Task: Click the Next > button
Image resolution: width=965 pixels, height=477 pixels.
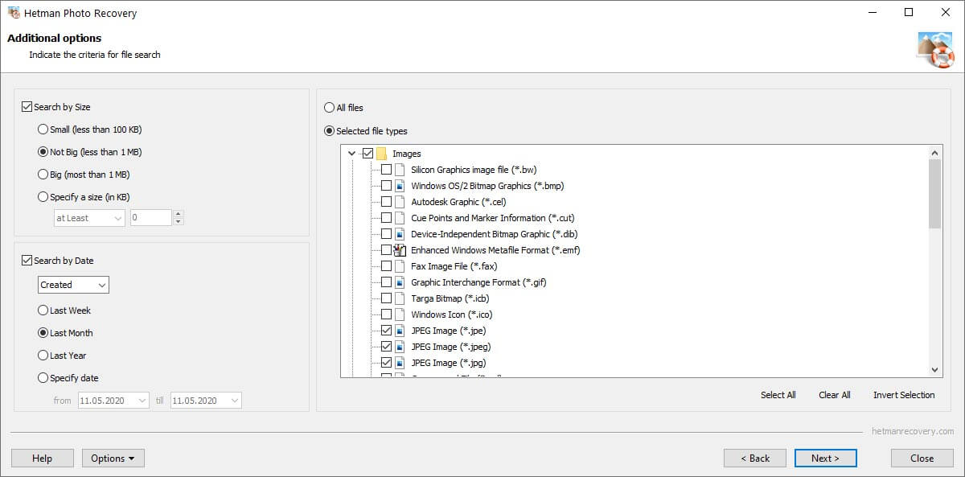Action: tap(825, 458)
